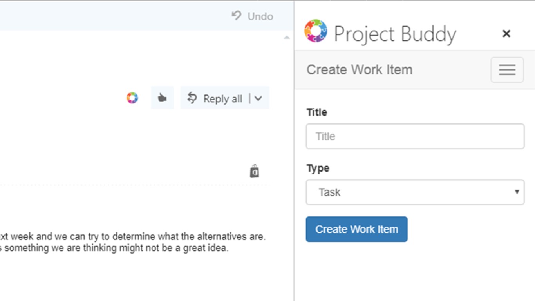Click the Create Work Item header label
This screenshot has height=301, width=535.
click(x=359, y=70)
